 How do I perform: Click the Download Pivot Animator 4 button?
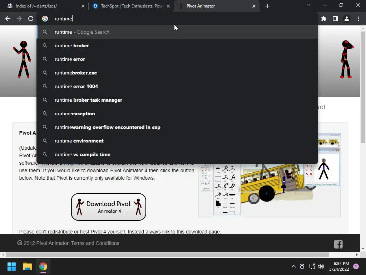109,207
